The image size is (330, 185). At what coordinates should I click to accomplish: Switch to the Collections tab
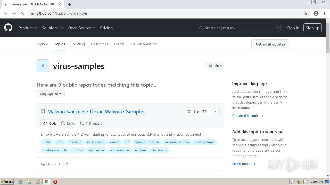(x=100, y=44)
